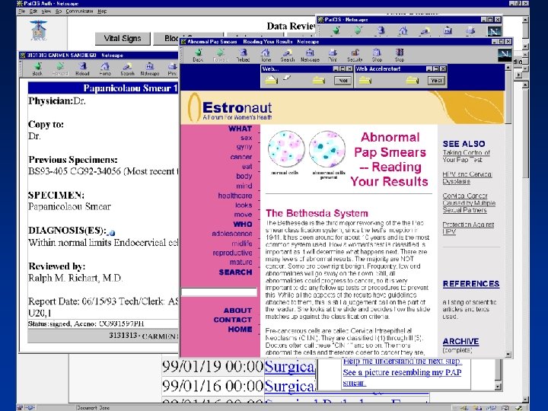Click the No! button in Web... window
Viewport: 548px width, 411px height.
[342, 81]
